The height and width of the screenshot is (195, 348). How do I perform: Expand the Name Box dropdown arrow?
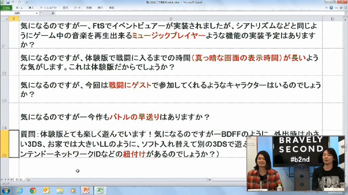37,13
